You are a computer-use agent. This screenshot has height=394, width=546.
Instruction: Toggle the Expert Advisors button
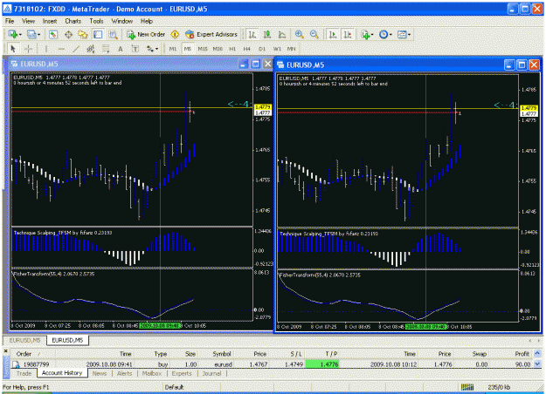(x=211, y=34)
